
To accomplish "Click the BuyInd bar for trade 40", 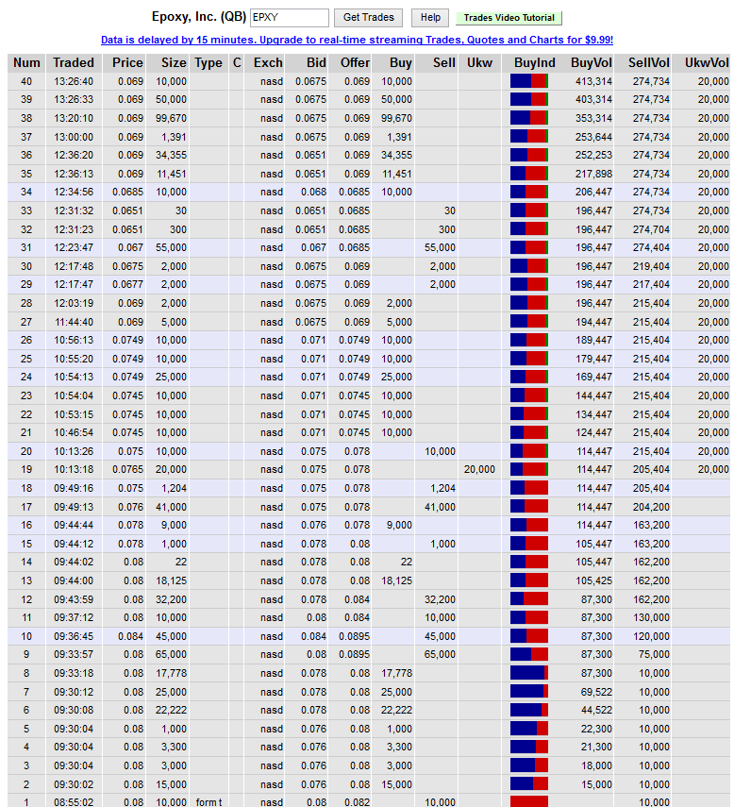I will coord(528,81).
